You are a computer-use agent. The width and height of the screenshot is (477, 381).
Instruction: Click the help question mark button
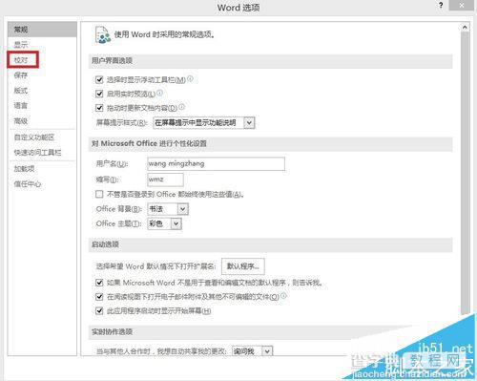441,6
